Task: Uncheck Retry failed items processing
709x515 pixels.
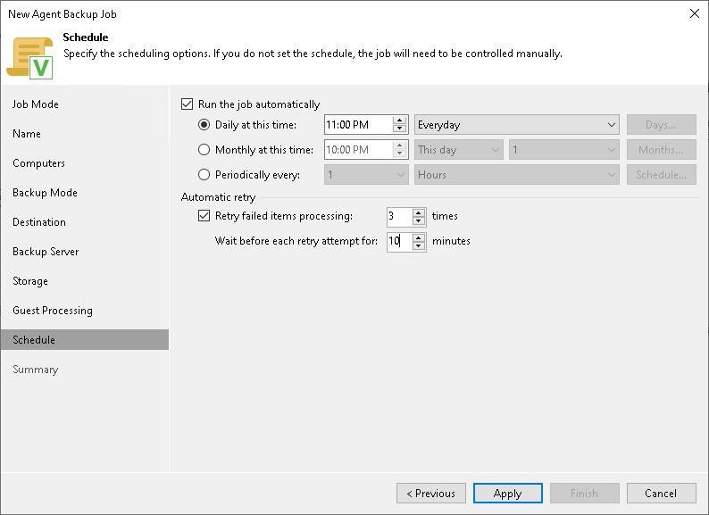Action: (204, 216)
